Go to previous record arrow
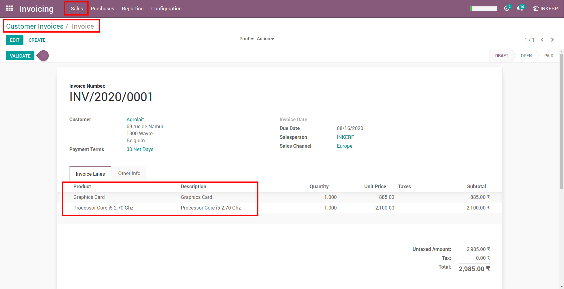Image resolution: width=564 pixels, height=289 pixels. coord(542,40)
